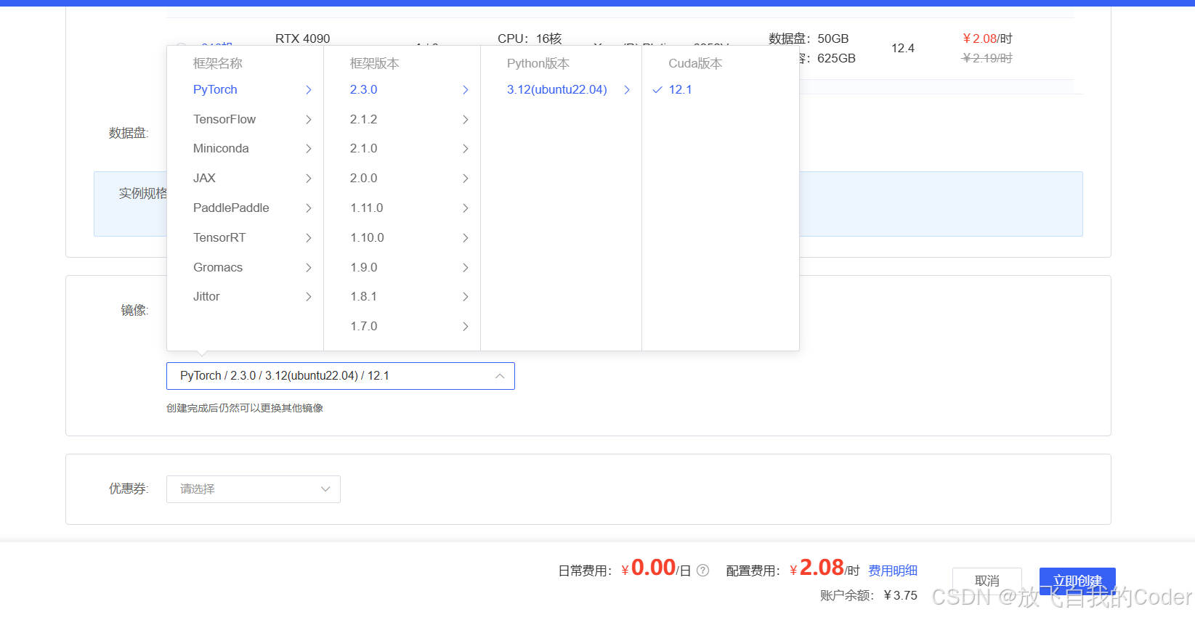
Task: Expand PaddlePaddle chevron arrow
Action: [309, 208]
